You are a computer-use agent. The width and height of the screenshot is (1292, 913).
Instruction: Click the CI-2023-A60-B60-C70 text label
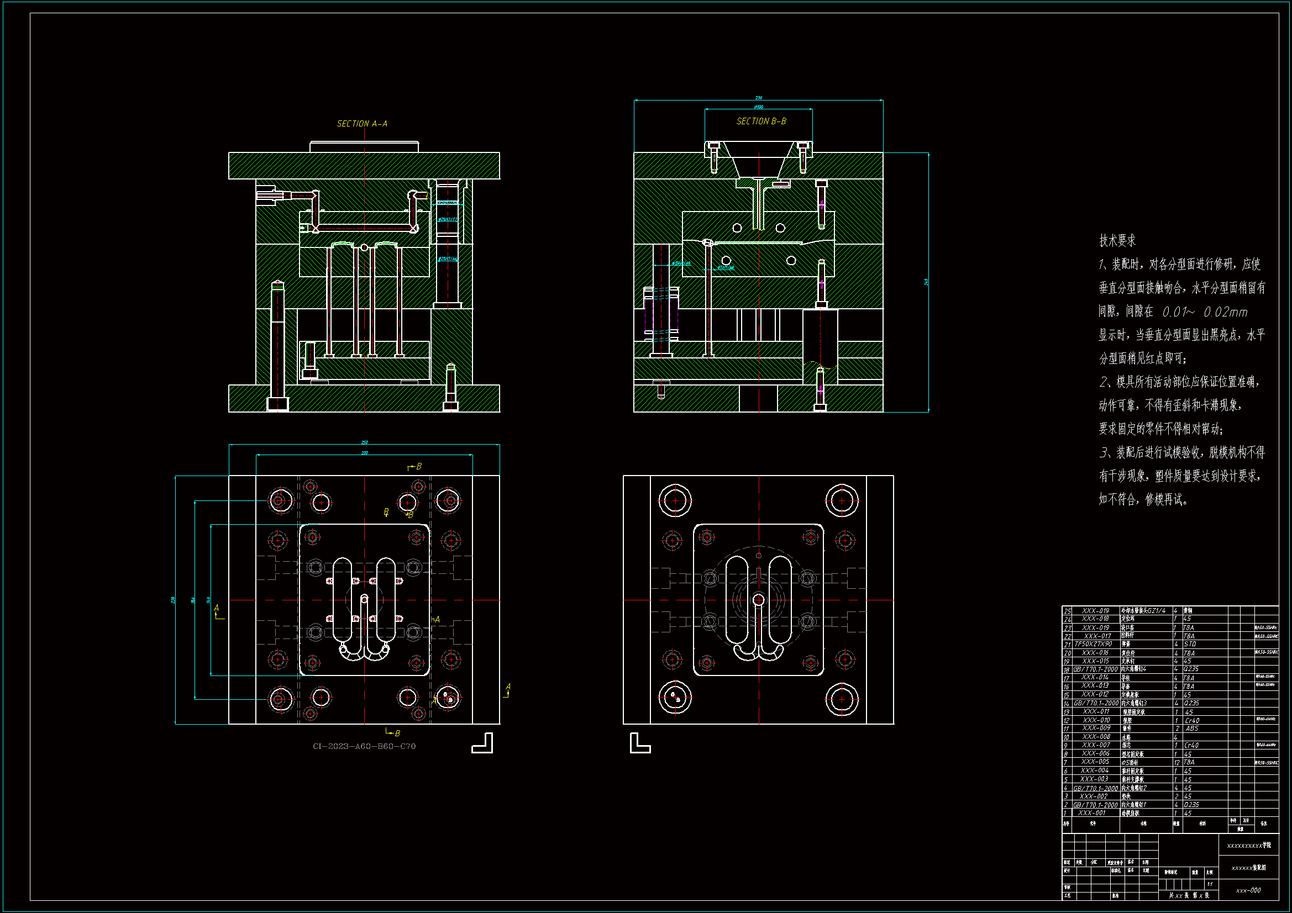tap(364, 747)
